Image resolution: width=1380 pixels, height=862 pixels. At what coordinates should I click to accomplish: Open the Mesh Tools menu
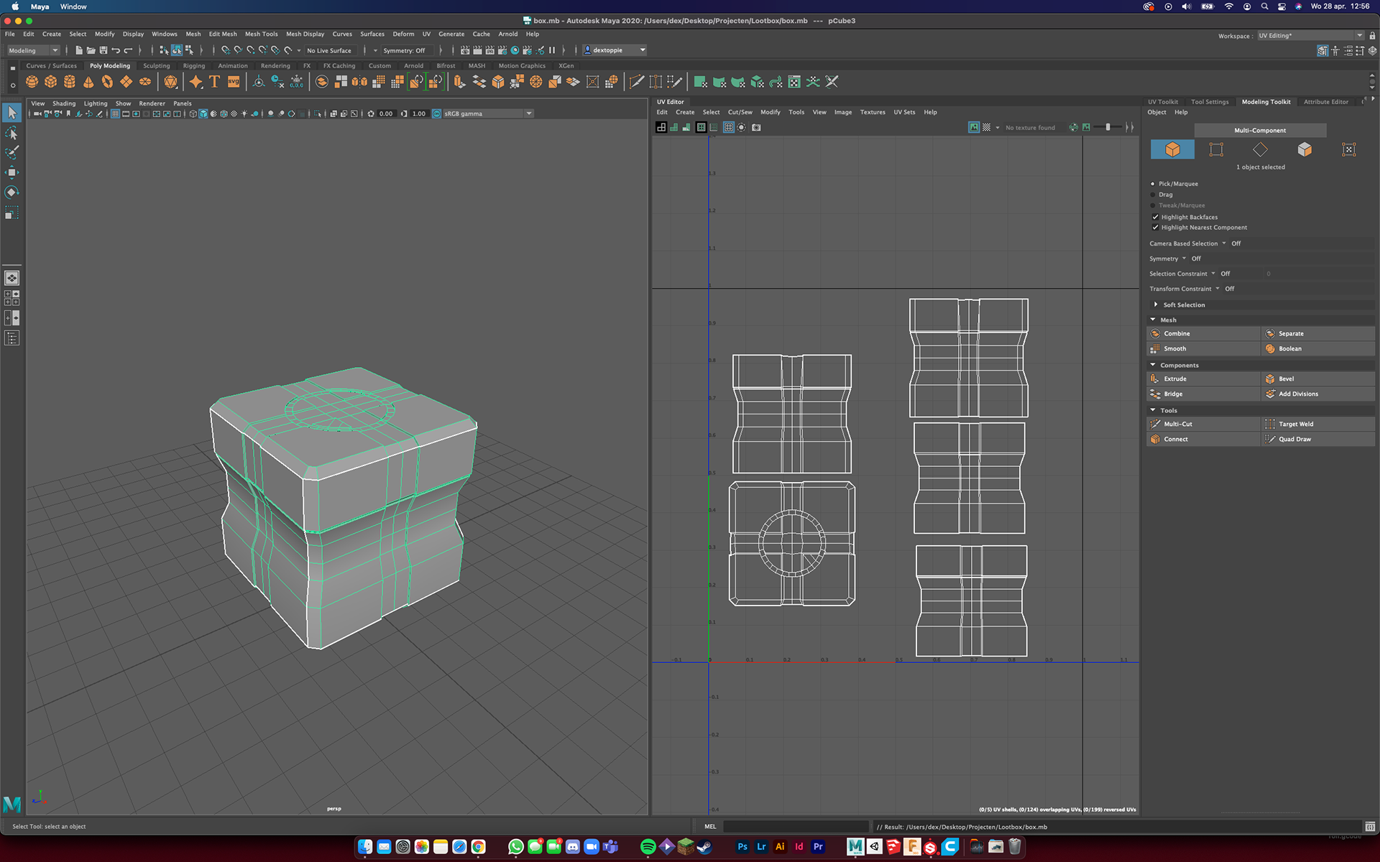[261, 34]
